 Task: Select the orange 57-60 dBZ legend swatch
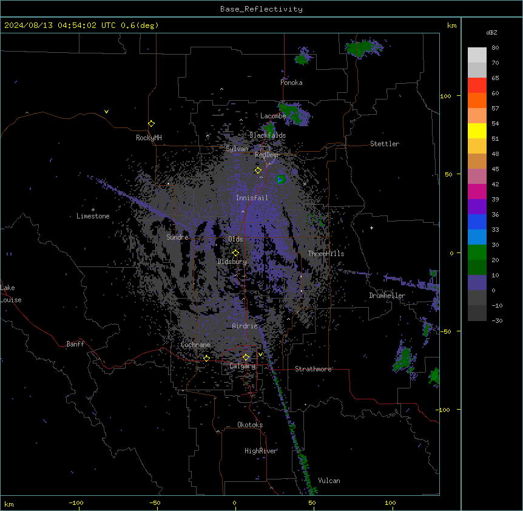(x=477, y=100)
